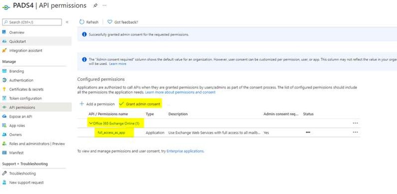Image resolution: width=397 pixels, height=194 pixels.
Task: Open Certificates & secrets page
Action: tap(26, 89)
